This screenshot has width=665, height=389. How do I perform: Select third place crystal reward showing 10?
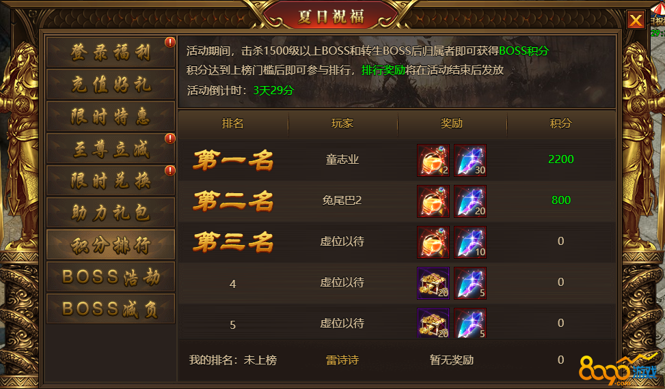click(x=470, y=242)
